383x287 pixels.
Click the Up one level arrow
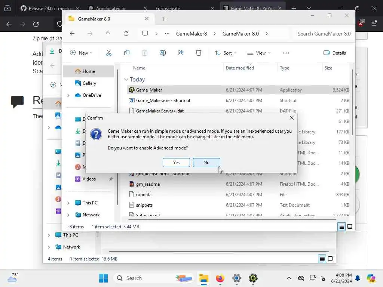(108, 34)
